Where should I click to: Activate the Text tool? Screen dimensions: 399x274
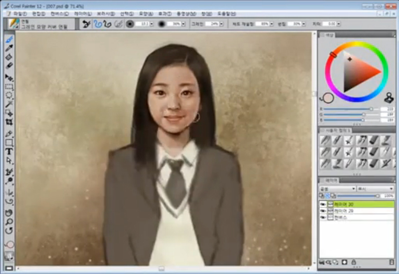coord(9,151)
